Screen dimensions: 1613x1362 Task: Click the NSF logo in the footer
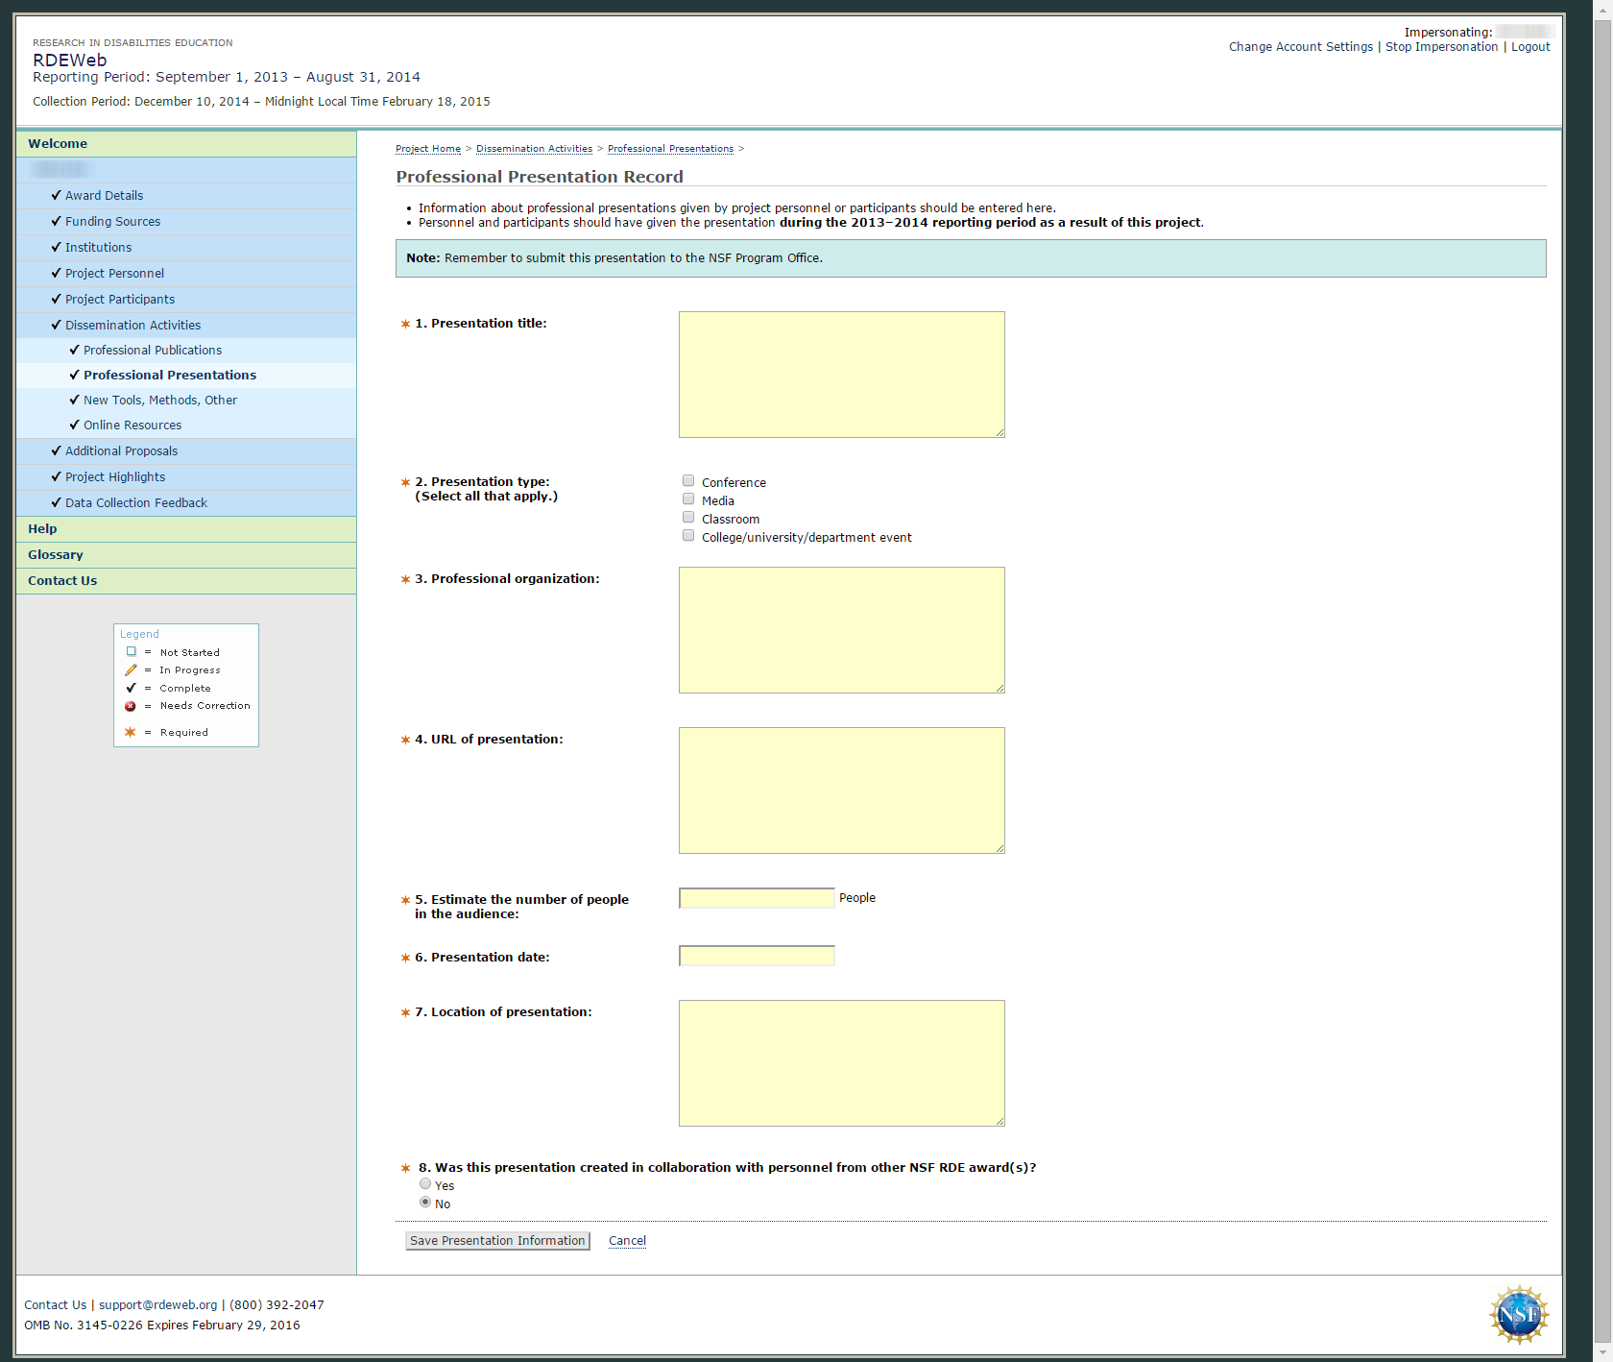pyautogui.click(x=1519, y=1314)
